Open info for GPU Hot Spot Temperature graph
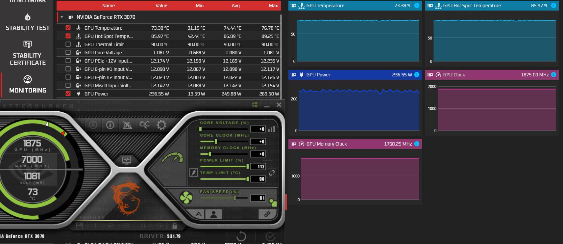The width and height of the screenshot is (563, 244). coord(553,6)
